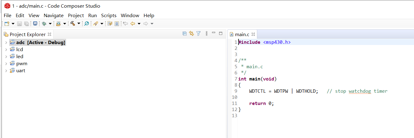The image size is (414, 138).
Task: Click the 'return 0;' code line
Action: click(262, 103)
